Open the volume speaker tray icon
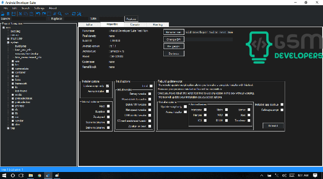The image size is (323, 179). (284, 176)
